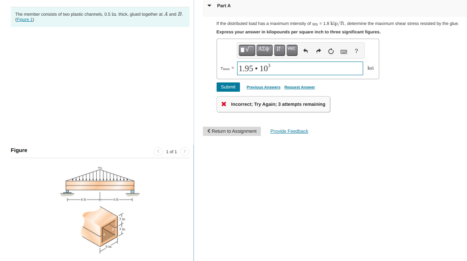The image size is (467, 261).
Task: Open the on-screen keyboard shortcuts icon
Action: coord(344,51)
